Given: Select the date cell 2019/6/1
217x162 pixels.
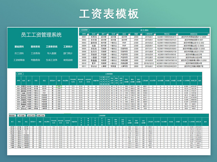Looking at the screenshot, I should pos(149,37).
